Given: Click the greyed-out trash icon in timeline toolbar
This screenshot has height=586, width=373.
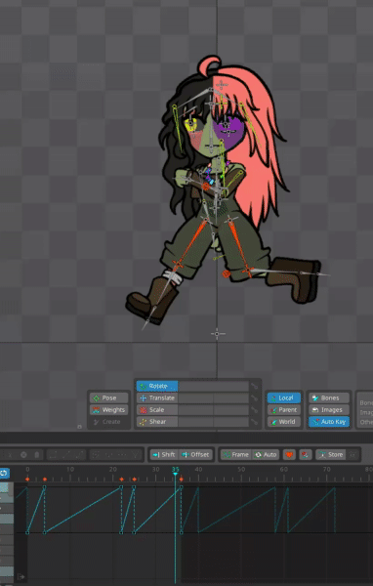Looking at the screenshot, I should (x=37, y=454).
